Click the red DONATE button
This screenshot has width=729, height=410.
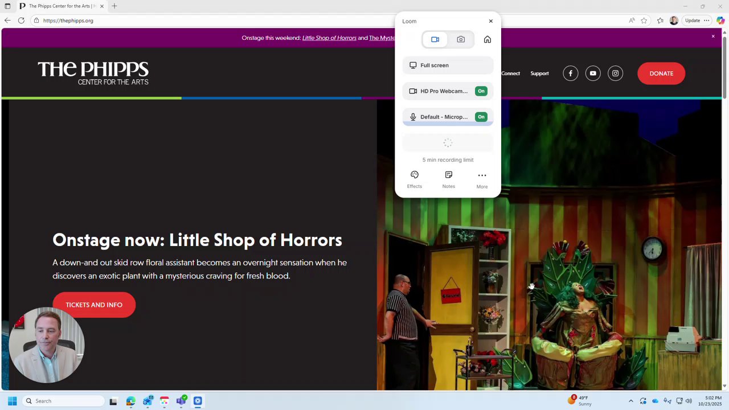(x=661, y=73)
